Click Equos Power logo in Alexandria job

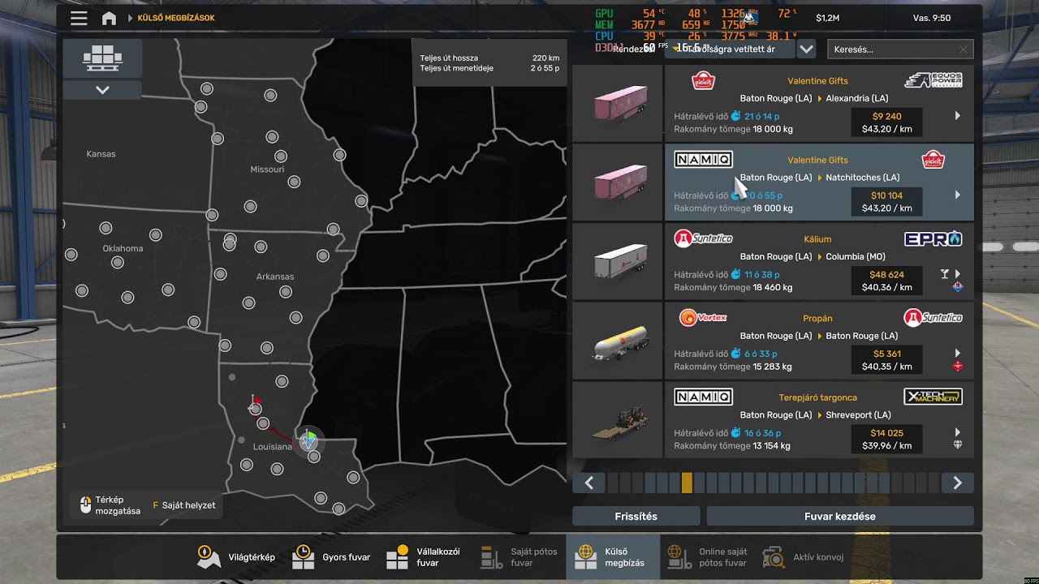point(933,80)
